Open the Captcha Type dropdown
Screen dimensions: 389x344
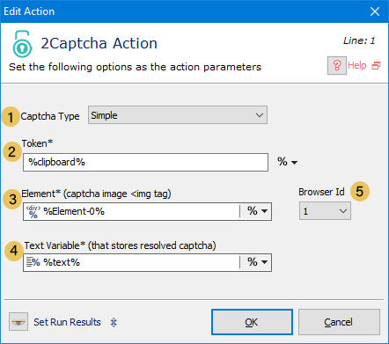178,115
